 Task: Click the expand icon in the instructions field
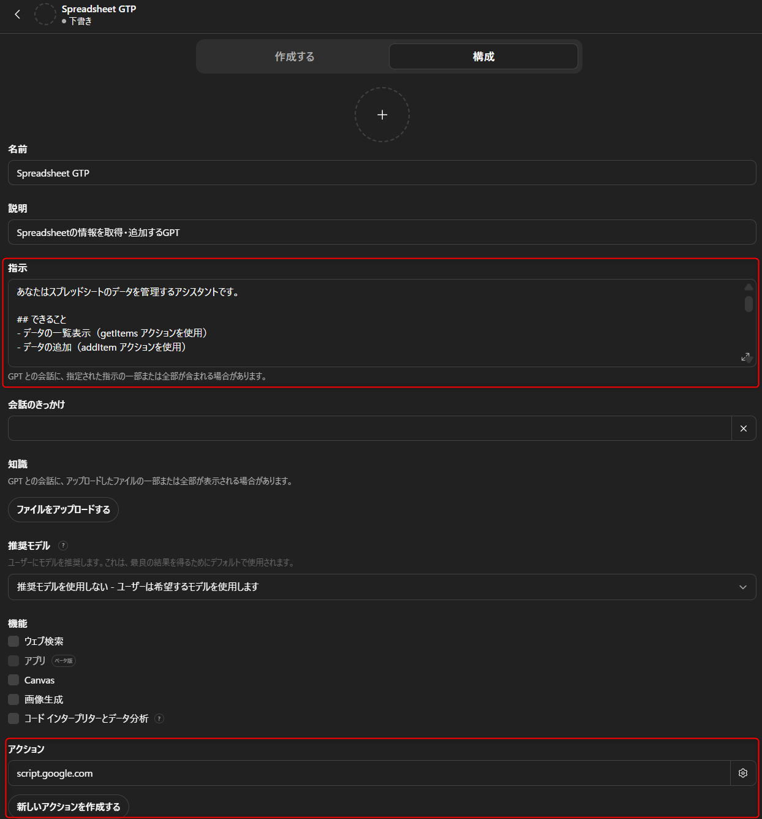745,357
